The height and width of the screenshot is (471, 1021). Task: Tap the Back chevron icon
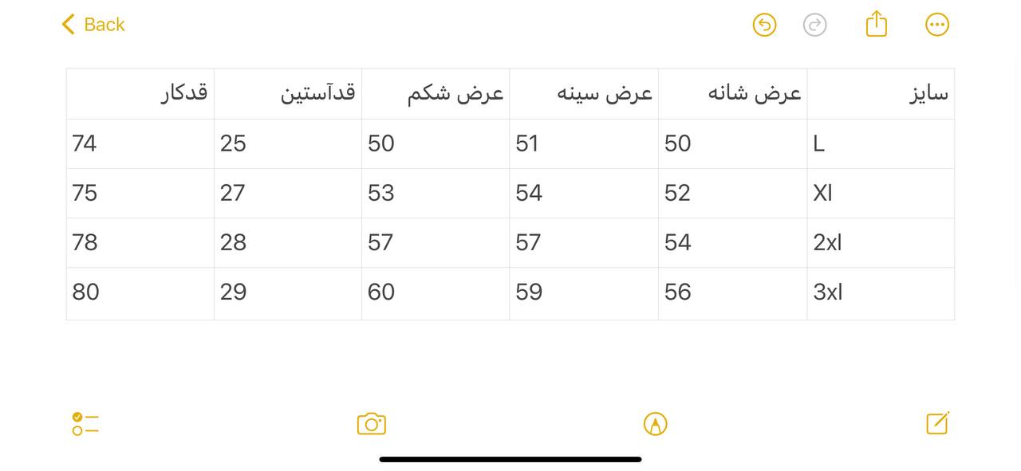(x=68, y=24)
